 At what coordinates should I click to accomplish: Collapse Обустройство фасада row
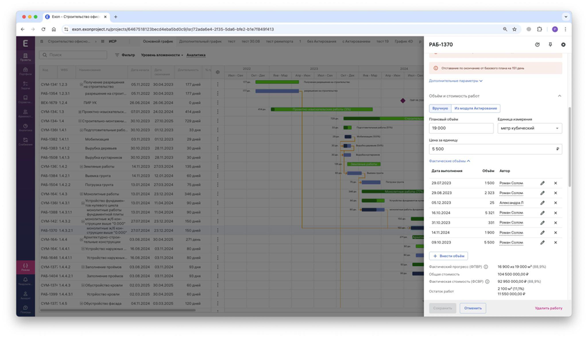pyautogui.click(x=81, y=304)
